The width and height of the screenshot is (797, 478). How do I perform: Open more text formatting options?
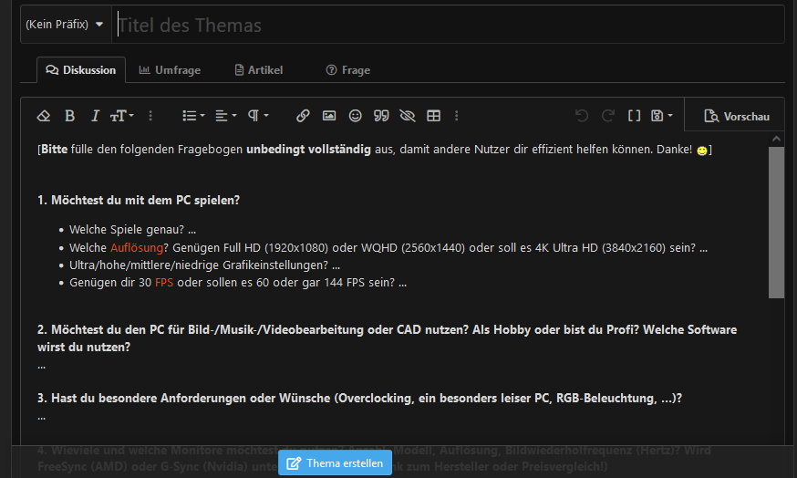(x=150, y=116)
